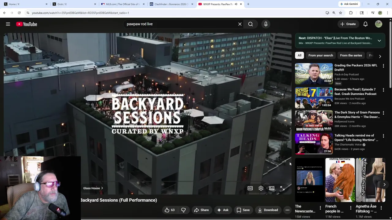Click the Ask button
Screen dimensions: 392x220
[x=223, y=210]
